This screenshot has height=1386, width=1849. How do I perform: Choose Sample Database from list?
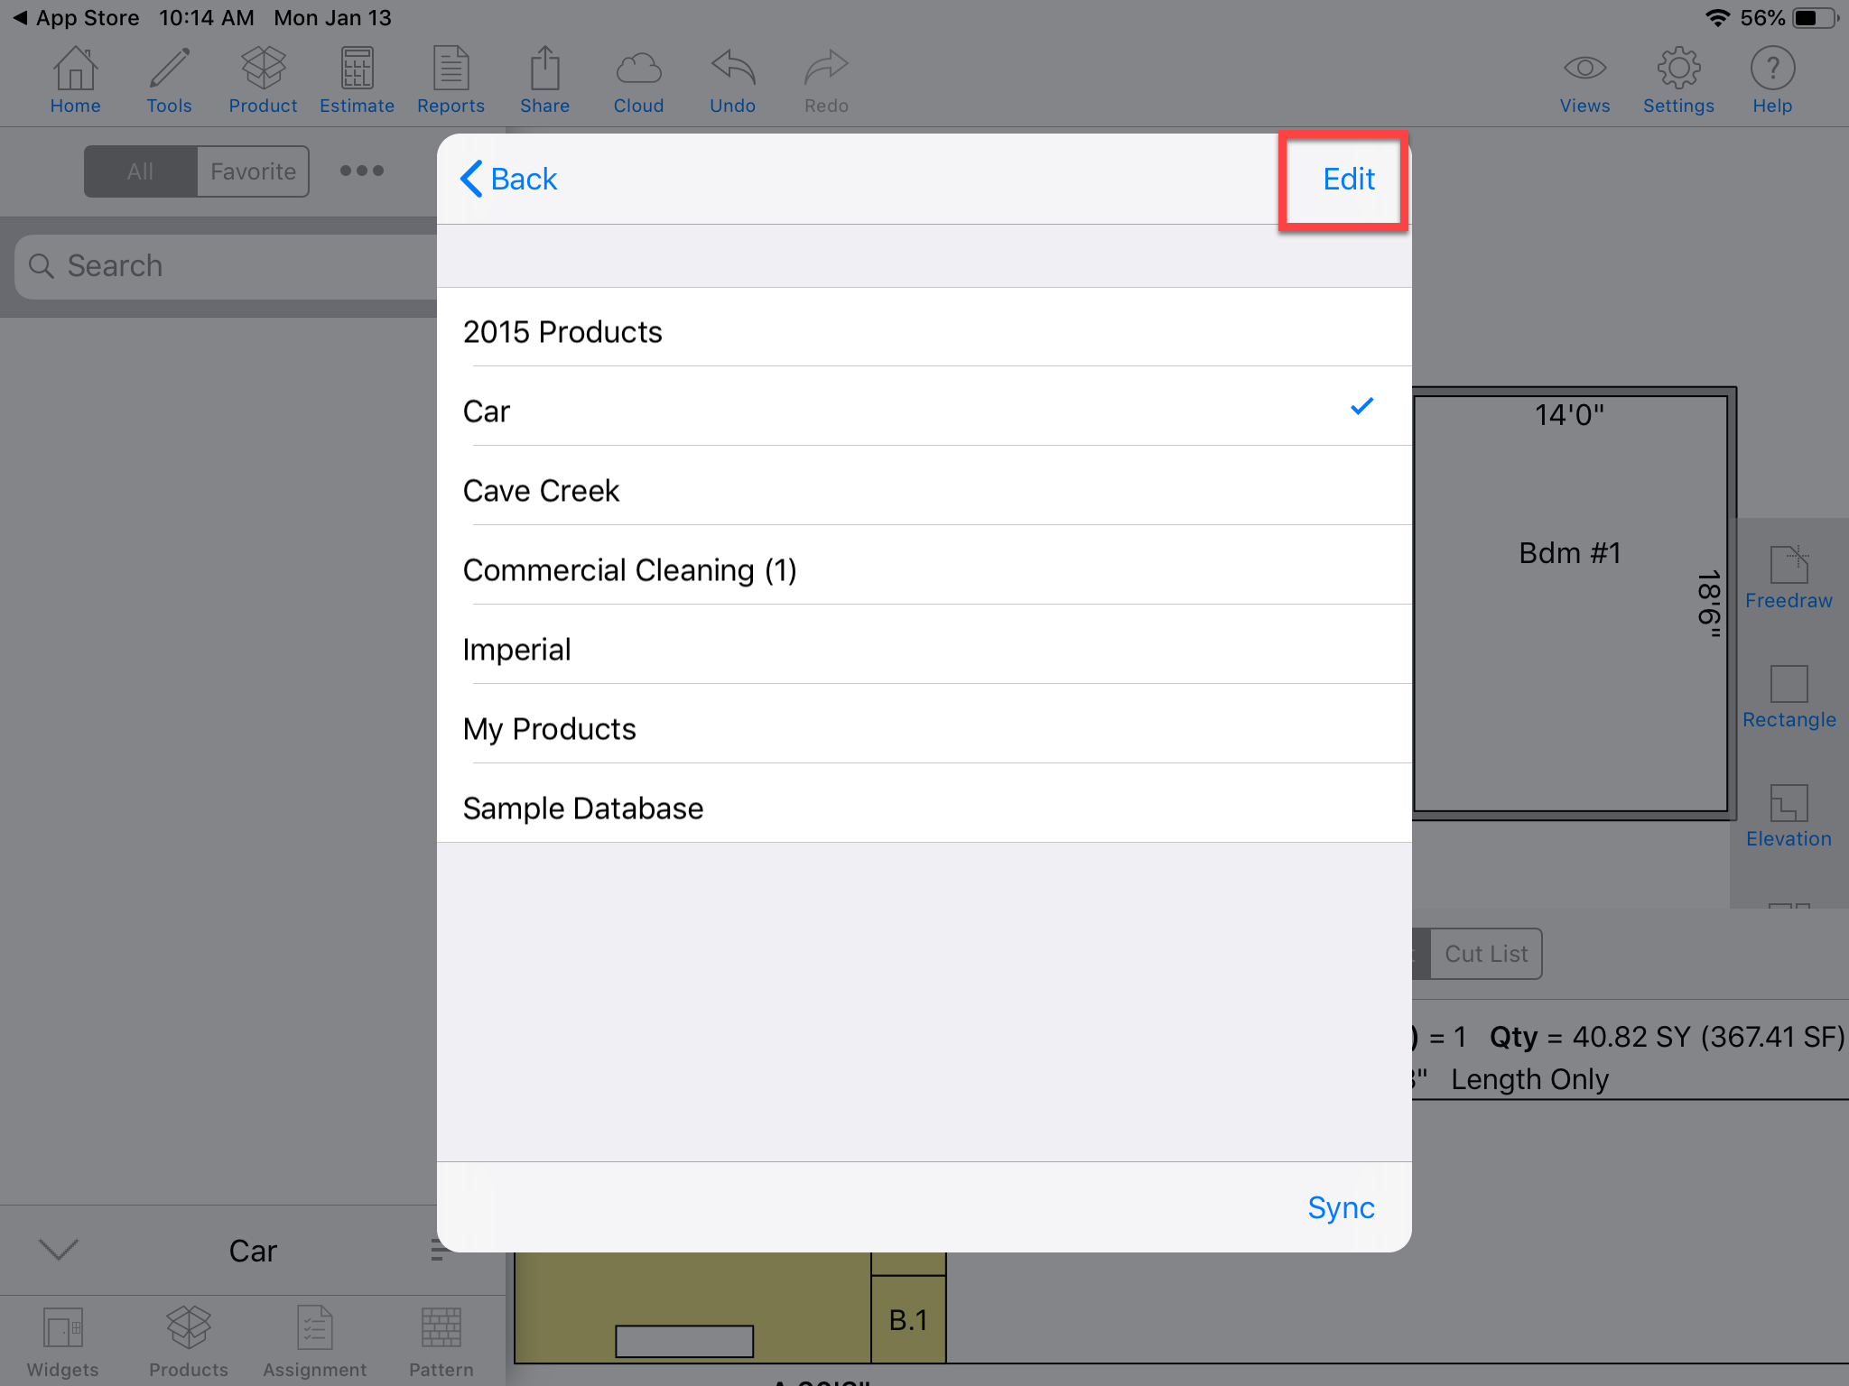point(921,808)
